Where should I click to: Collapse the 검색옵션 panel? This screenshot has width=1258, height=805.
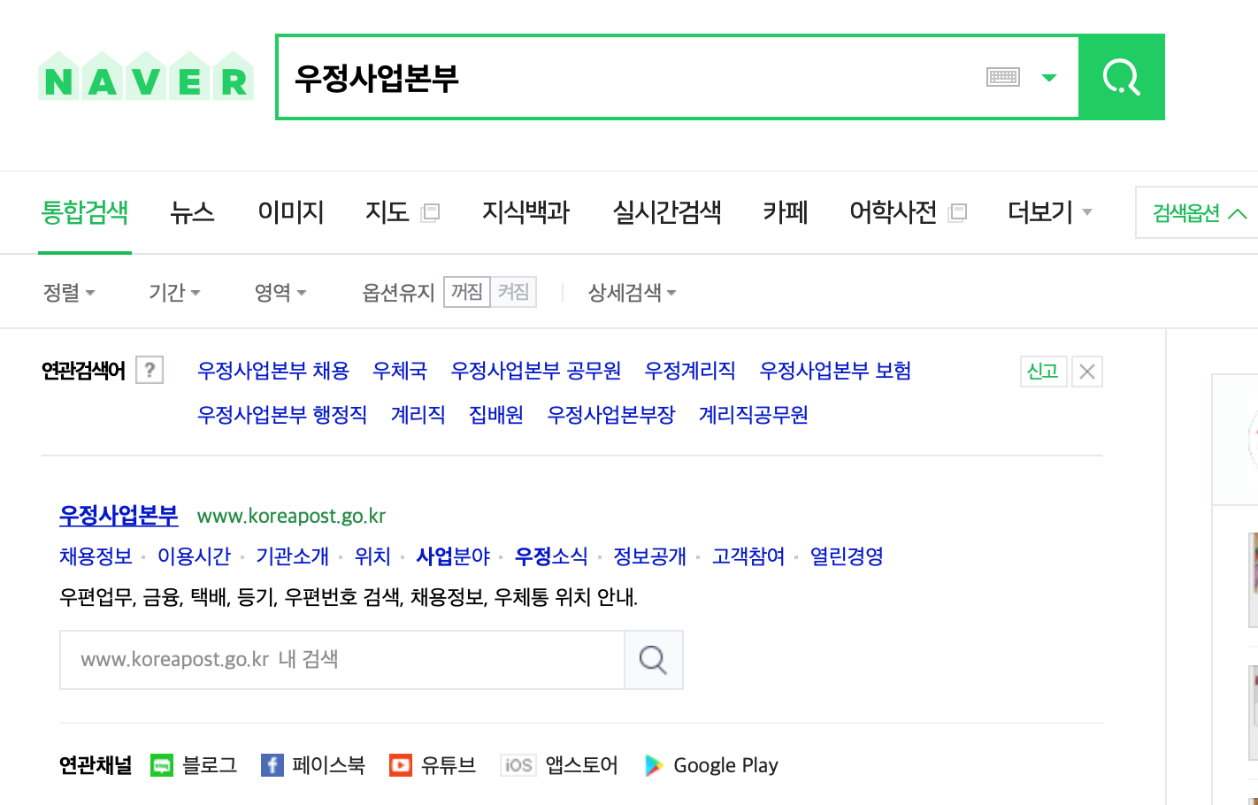pyautogui.click(x=1199, y=212)
